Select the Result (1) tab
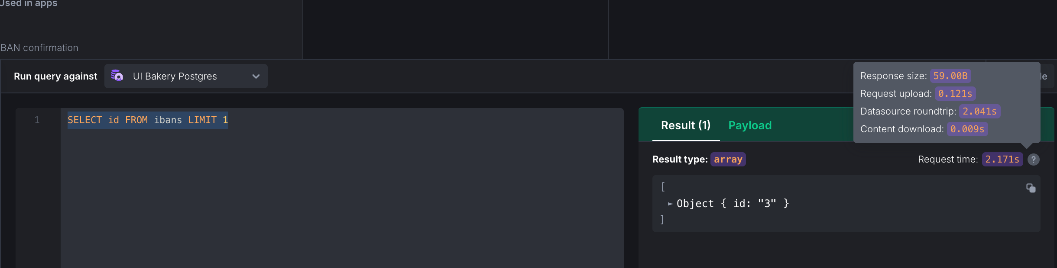1057x268 pixels. click(686, 125)
